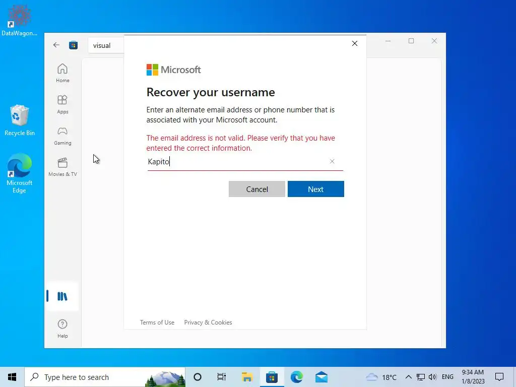This screenshot has width=516, height=387.
Task: Open the clock showing 9:34 AM
Action: tap(473, 377)
